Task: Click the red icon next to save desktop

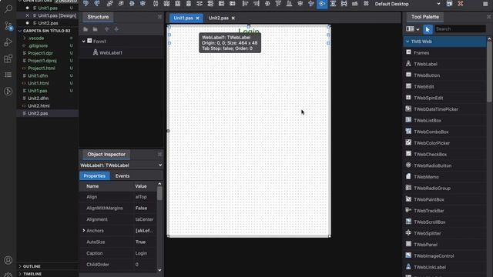Action: [x=461, y=4]
